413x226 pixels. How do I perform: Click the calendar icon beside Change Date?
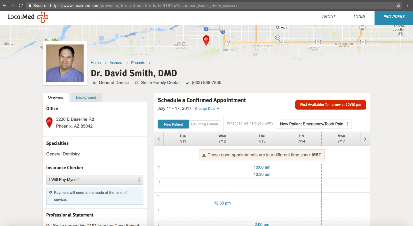[218, 109]
